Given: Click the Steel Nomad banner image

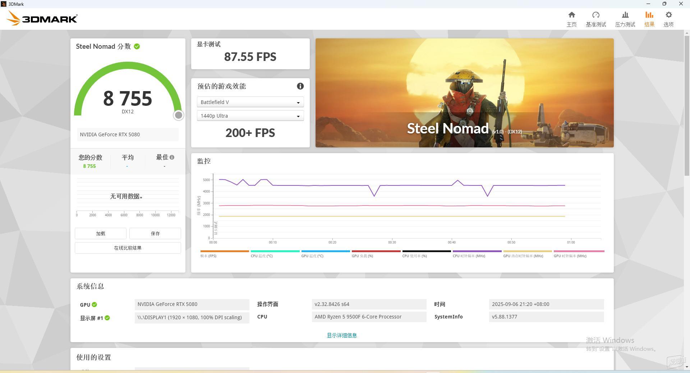Looking at the screenshot, I should [x=464, y=93].
